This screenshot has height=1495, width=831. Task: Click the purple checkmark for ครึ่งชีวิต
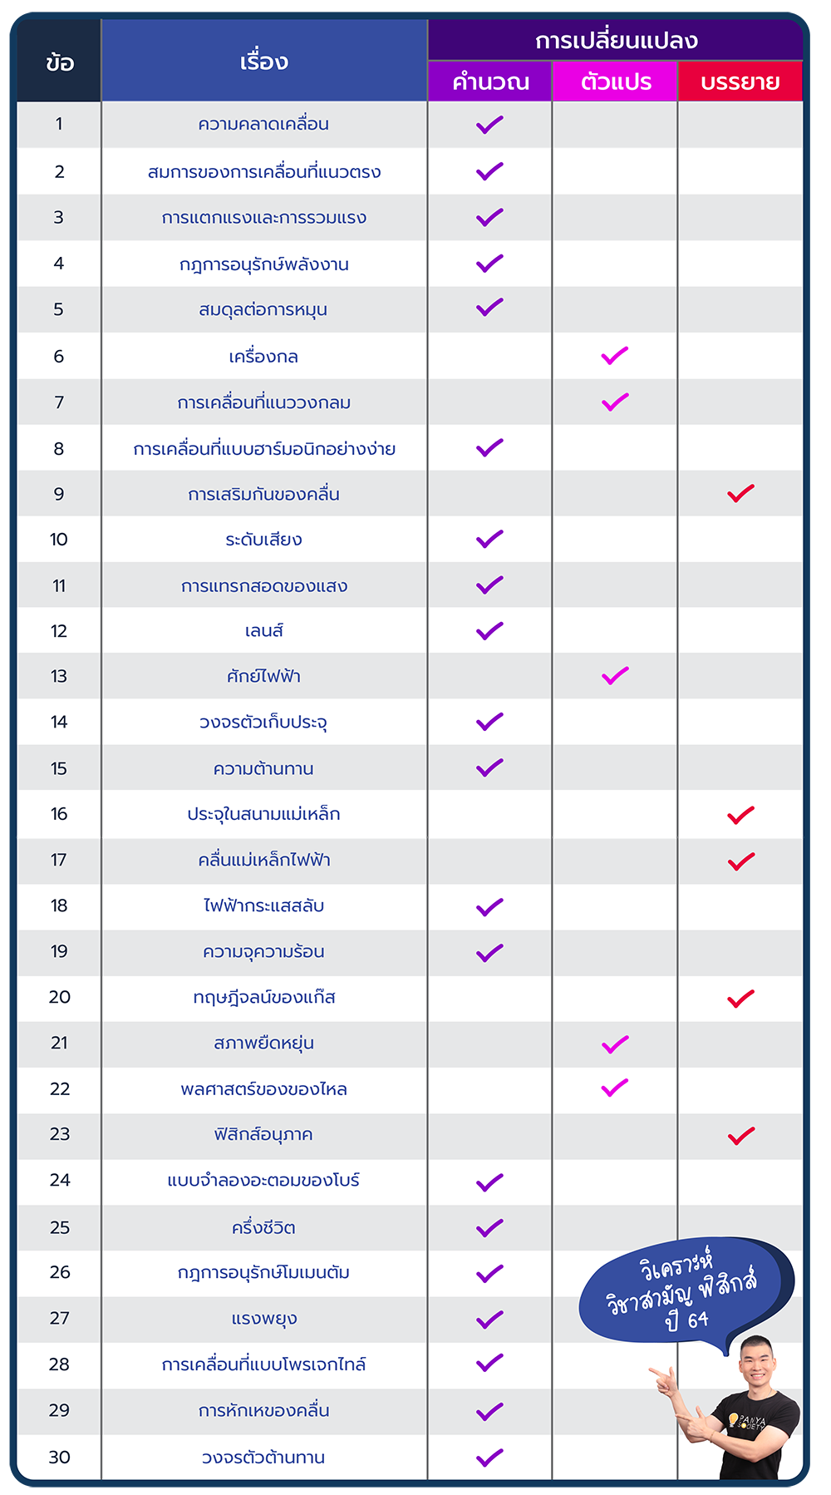(x=489, y=1227)
